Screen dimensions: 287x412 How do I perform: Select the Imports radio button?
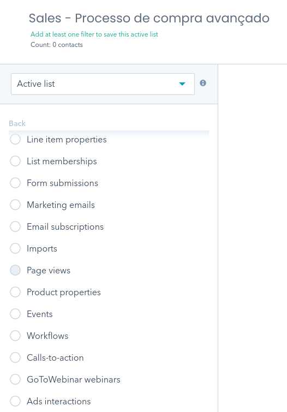[x=15, y=248]
